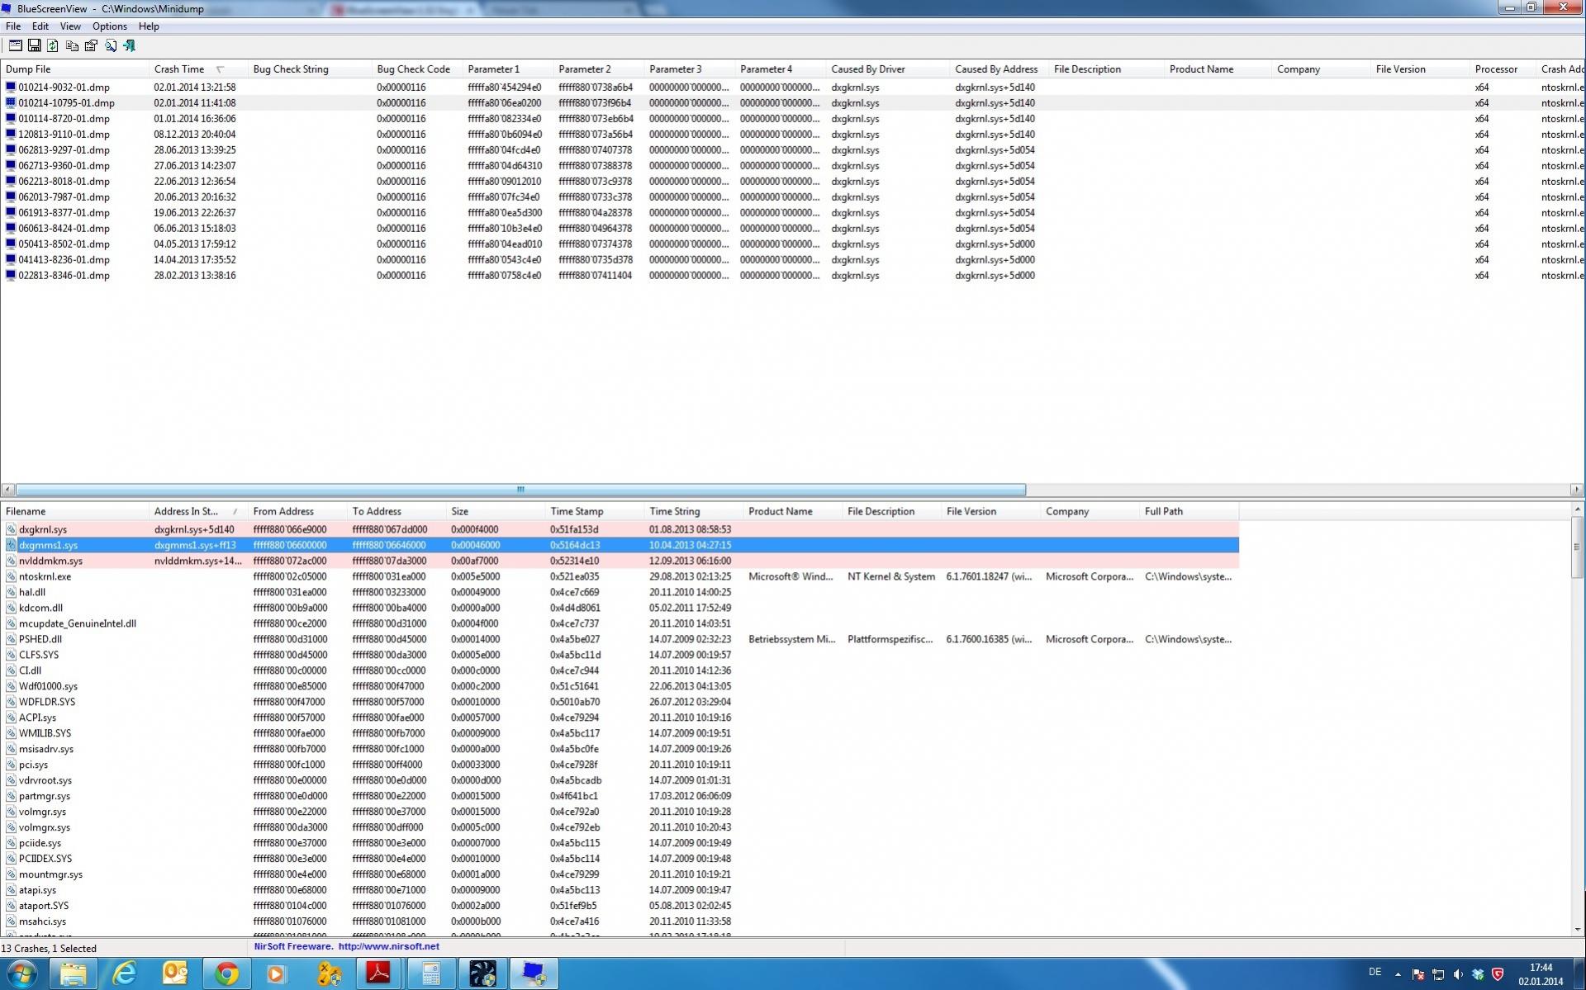Click the Exit door toolbar icon
Viewport: 1586px width, 990px height.
pos(130,46)
